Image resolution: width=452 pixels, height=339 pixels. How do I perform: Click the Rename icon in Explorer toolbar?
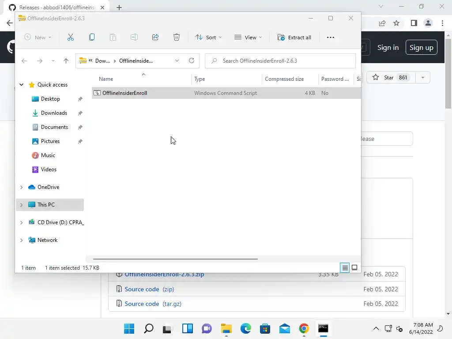pos(134,37)
